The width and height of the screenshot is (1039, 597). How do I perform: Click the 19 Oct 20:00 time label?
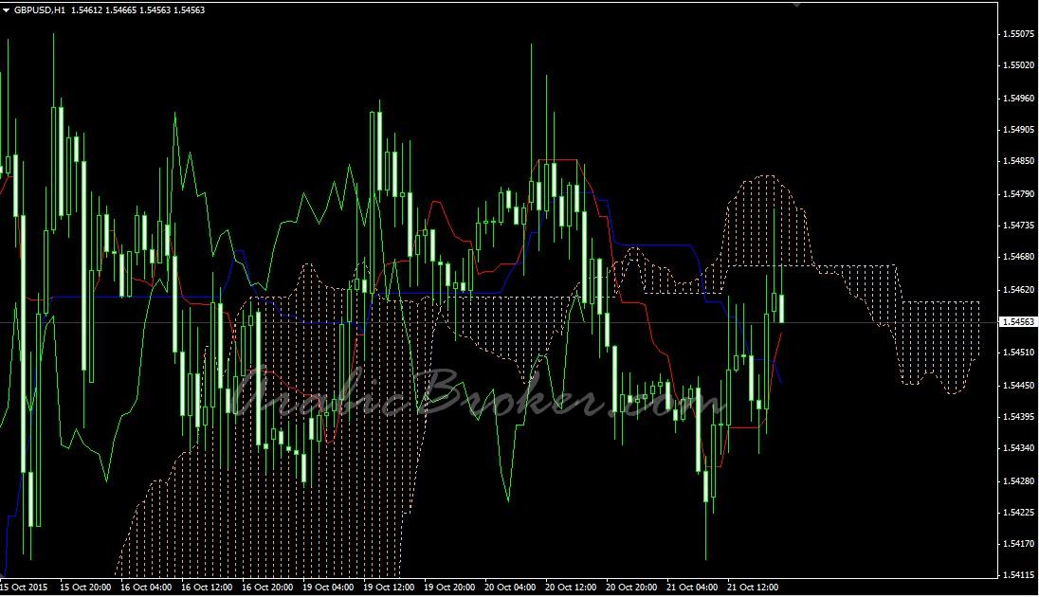[449, 588]
